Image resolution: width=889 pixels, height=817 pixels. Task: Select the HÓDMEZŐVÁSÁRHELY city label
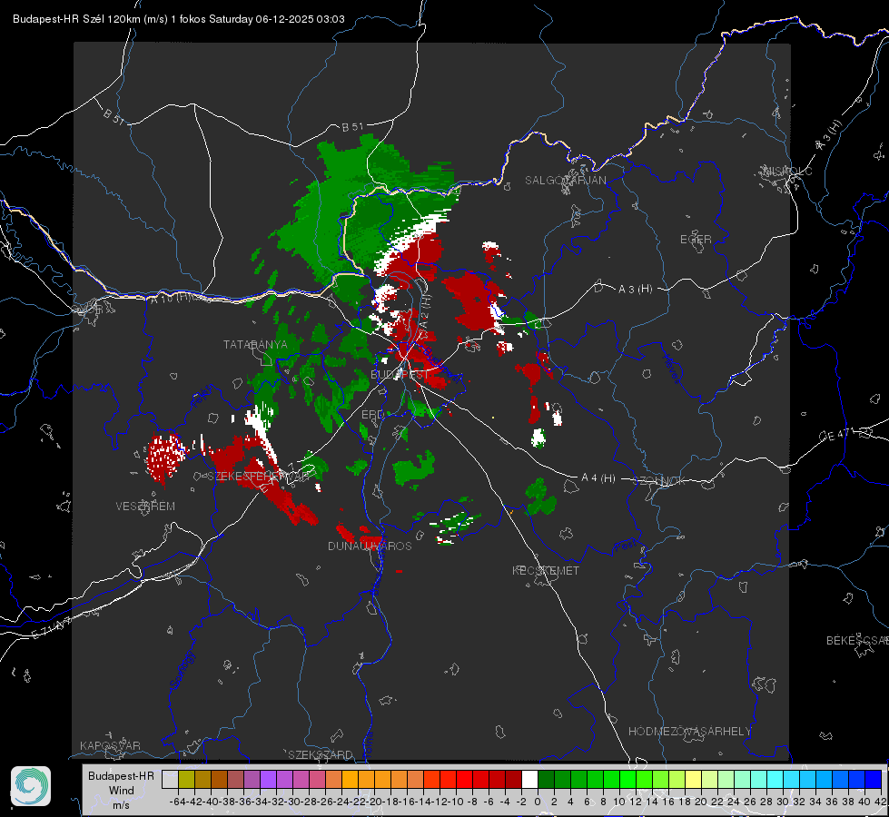689,732
